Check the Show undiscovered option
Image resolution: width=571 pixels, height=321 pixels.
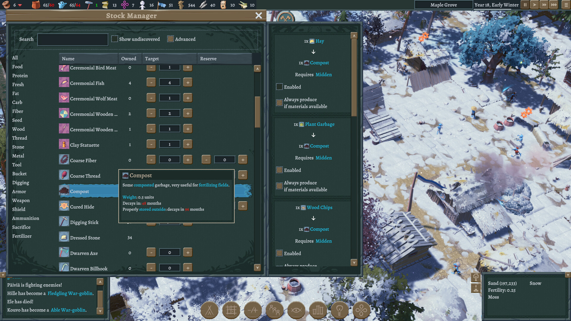114,39
